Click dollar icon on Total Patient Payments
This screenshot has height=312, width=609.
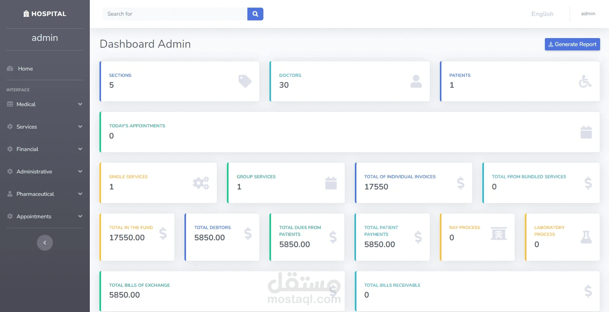pyautogui.click(x=418, y=237)
